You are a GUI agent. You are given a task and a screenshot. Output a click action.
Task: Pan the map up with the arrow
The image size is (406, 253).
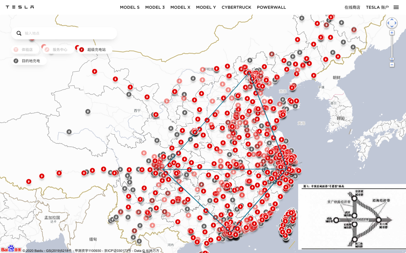(392, 19)
